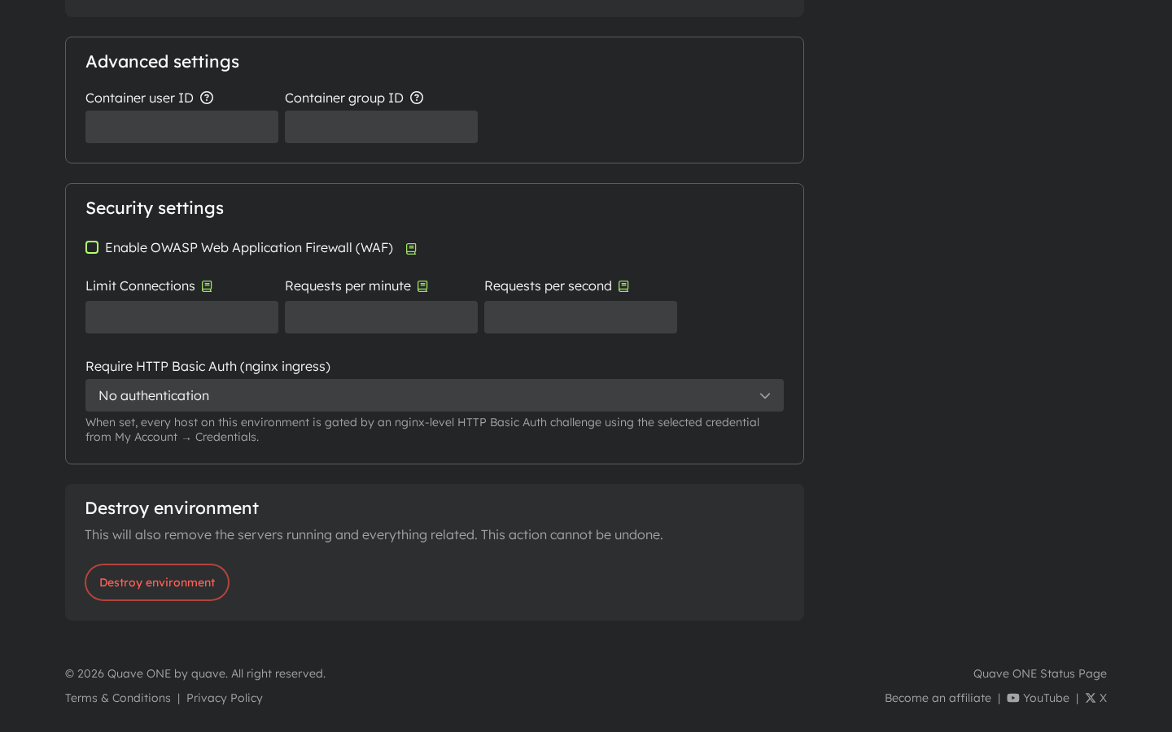This screenshot has height=732, width=1172.
Task: Click the Limit Connections input field
Action: (x=181, y=317)
